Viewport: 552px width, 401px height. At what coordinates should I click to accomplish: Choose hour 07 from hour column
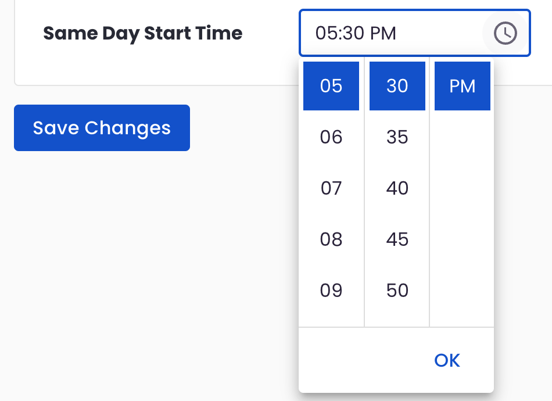coord(331,188)
